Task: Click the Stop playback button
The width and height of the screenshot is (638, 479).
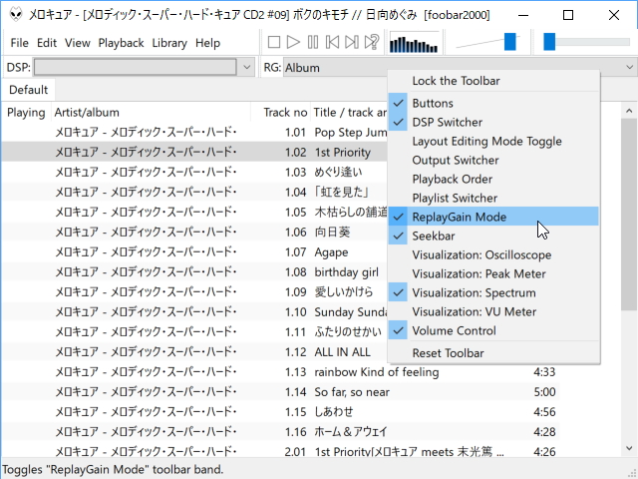Action: click(x=274, y=42)
